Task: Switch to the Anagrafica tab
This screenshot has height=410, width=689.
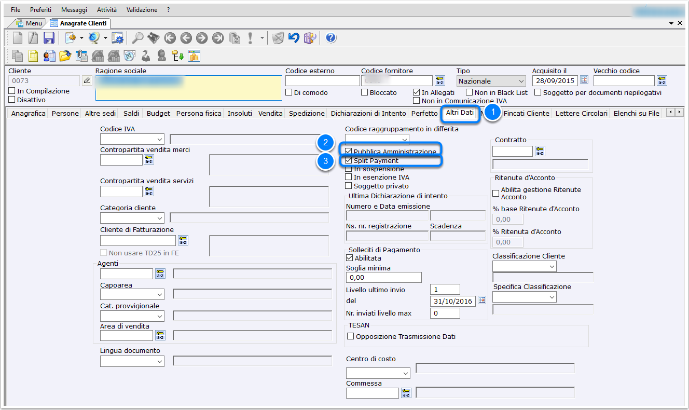Action: (x=29, y=113)
